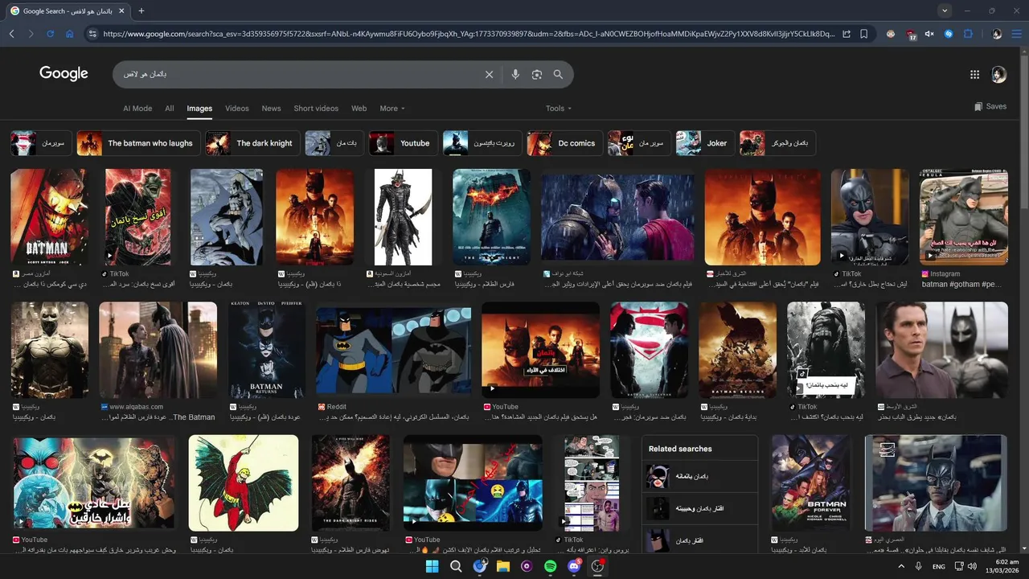
Task: Open the white-background Batman Who Laughs figure thumbnail
Action: [x=403, y=217]
